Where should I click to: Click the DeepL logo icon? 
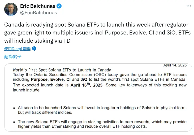(x=34, y=49)
